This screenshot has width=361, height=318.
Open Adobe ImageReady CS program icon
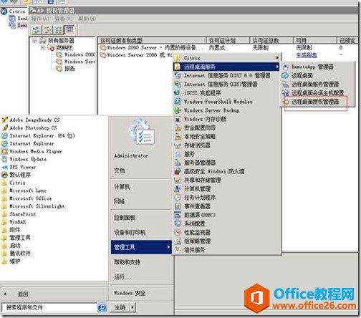tap(4, 120)
